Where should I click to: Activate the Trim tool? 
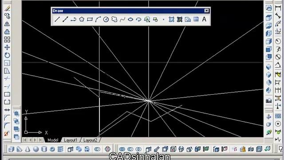(x=7, y=79)
